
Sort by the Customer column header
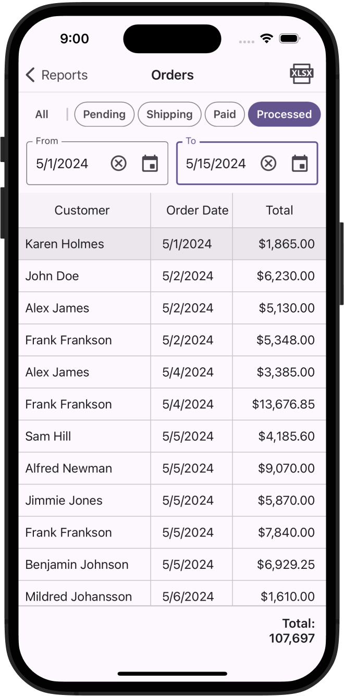(82, 210)
